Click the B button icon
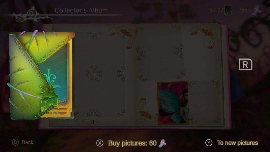Viewport: 270px width, 152px height. (x=15, y=142)
